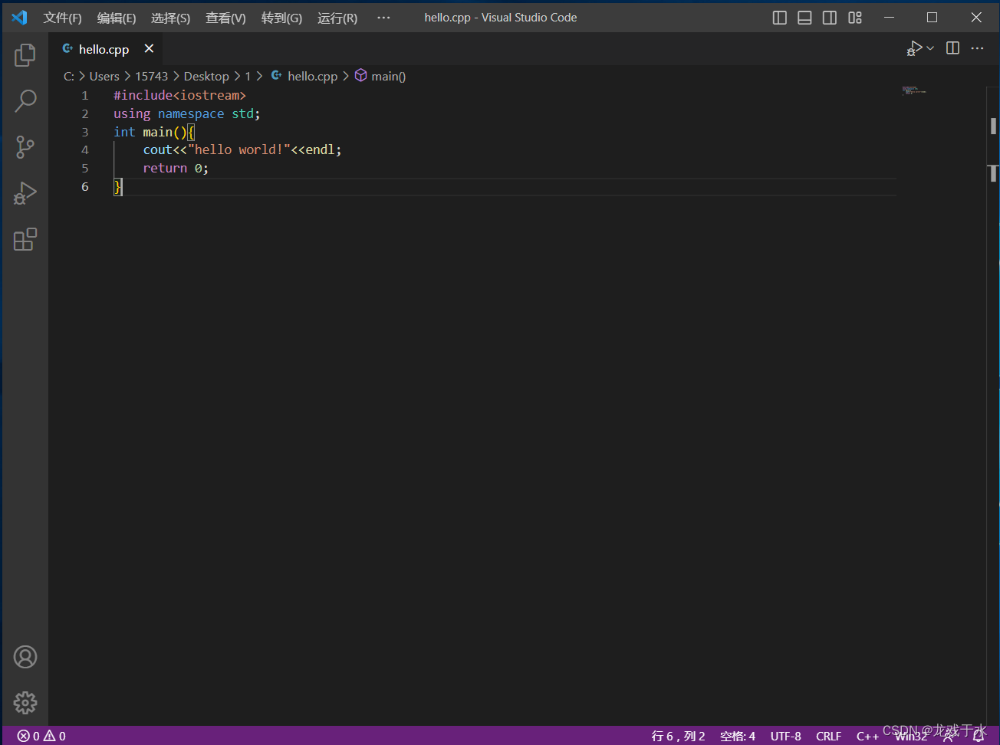1000x745 pixels.
Task: Toggle secondary side bar visibility
Action: 830,18
